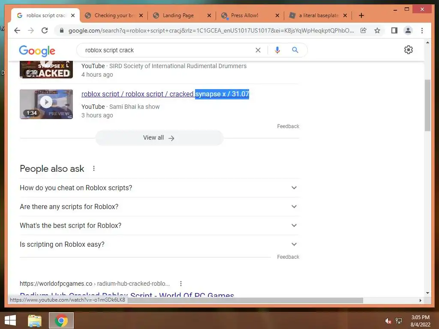Open People also ask options menu
Screen dimensions: 439x329
tap(94, 168)
